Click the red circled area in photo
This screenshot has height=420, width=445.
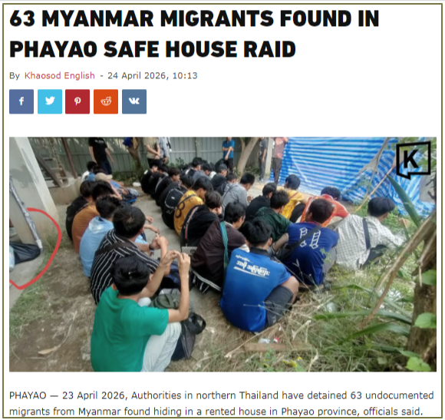pos(34,249)
